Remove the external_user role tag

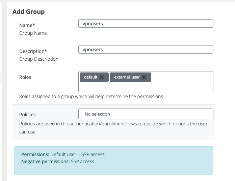point(144,77)
